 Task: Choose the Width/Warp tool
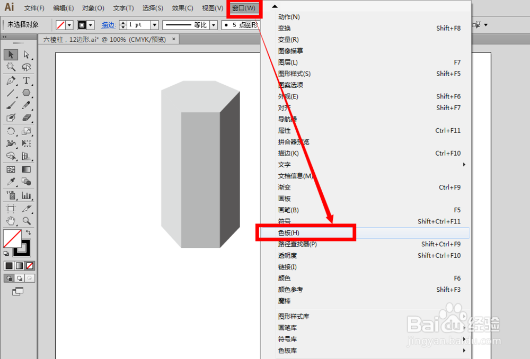[x=11, y=143]
